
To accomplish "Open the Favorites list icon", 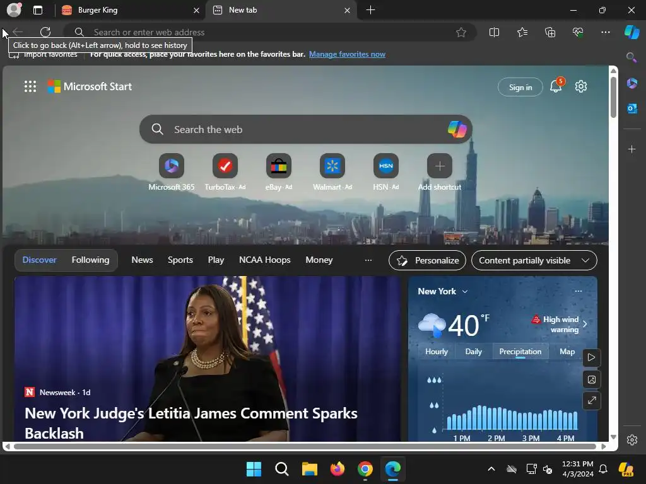I will pos(522,32).
